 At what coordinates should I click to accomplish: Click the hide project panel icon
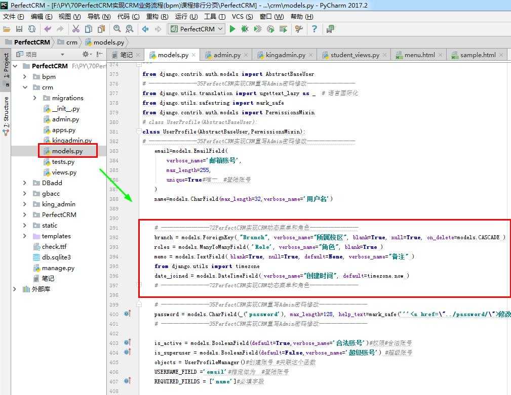pyautogui.click(x=99, y=54)
